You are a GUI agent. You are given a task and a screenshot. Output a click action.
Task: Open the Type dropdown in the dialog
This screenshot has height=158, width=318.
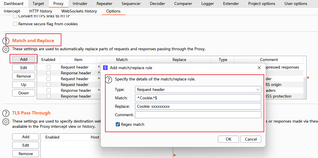(x=198, y=89)
